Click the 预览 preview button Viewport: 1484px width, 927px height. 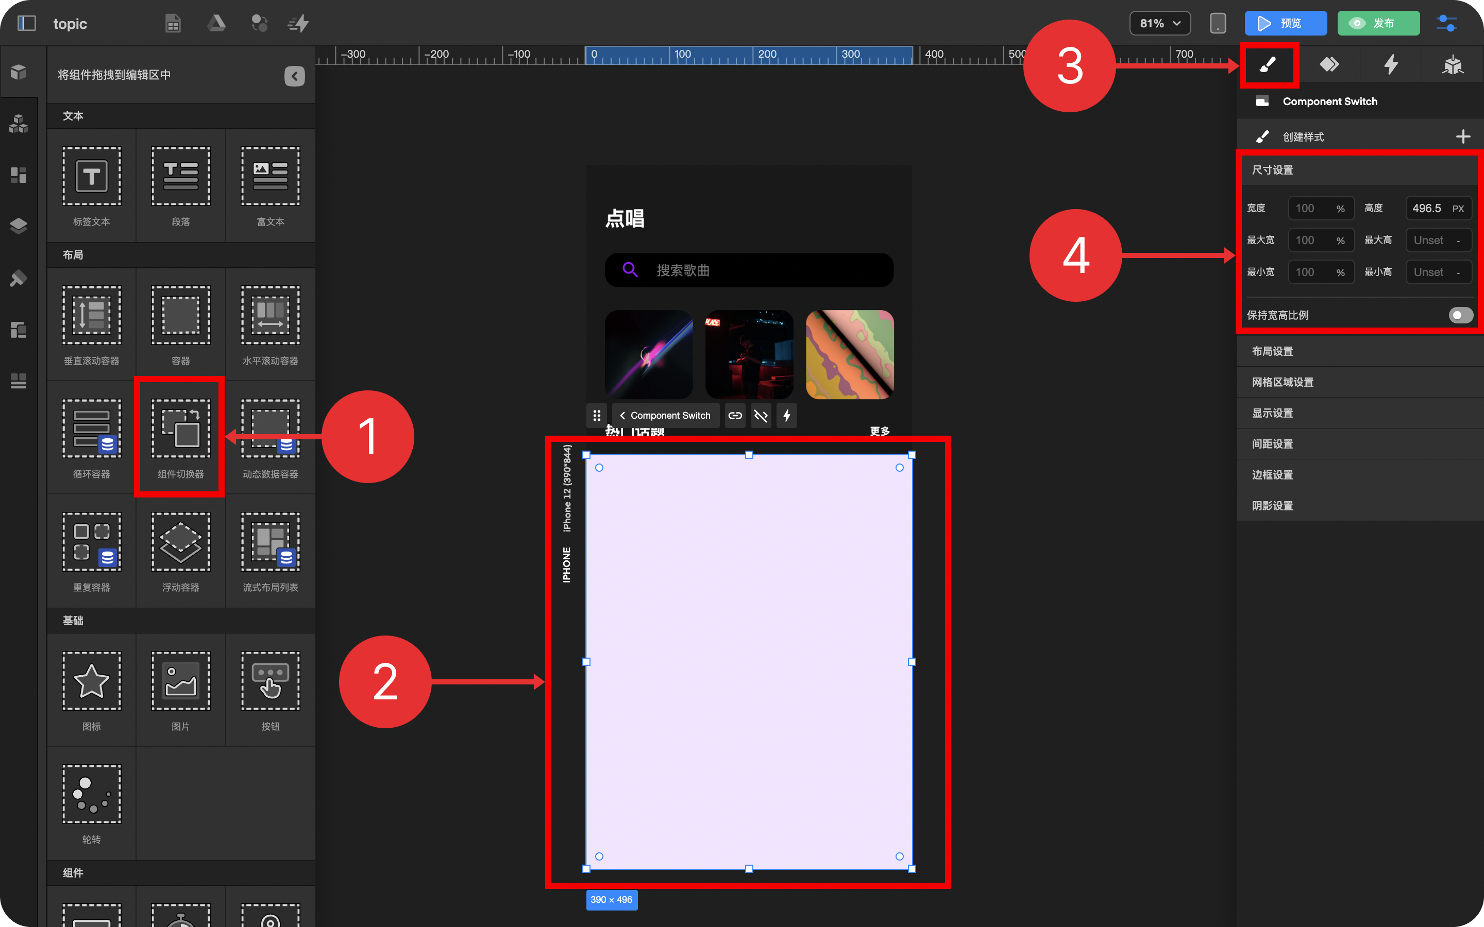(x=1285, y=23)
